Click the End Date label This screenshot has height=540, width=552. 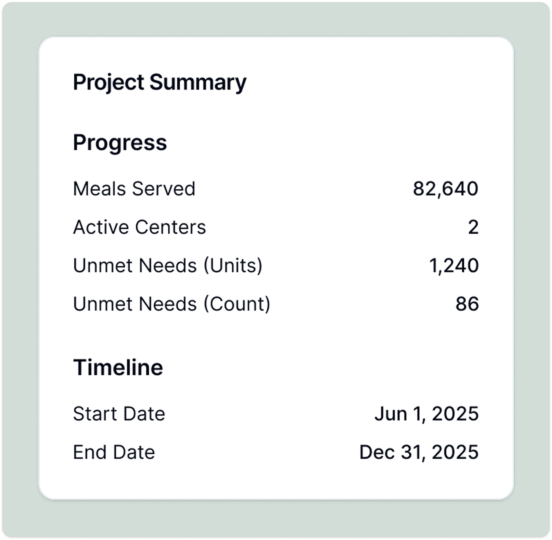click(x=114, y=452)
